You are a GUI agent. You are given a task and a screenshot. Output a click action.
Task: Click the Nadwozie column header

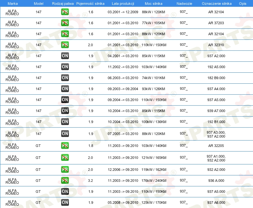184,4
